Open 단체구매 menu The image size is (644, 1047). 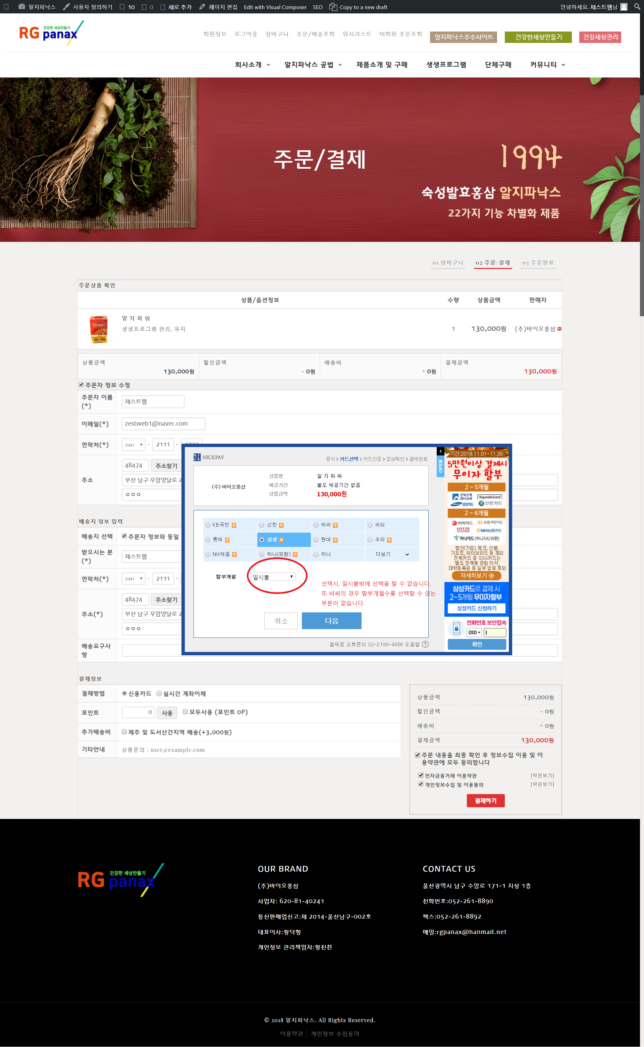click(498, 65)
